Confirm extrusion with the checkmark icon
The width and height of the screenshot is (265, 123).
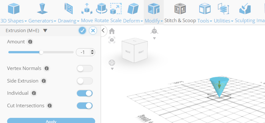pyautogui.click(x=82, y=31)
